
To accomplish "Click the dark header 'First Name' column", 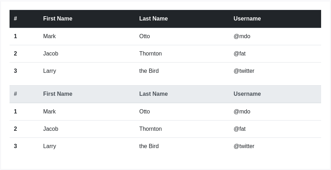I will tap(58, 19).
